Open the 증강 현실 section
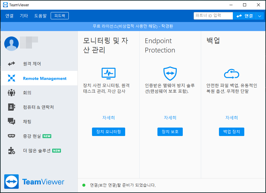This screenshot has width=266, height=193. click(39, 136)
